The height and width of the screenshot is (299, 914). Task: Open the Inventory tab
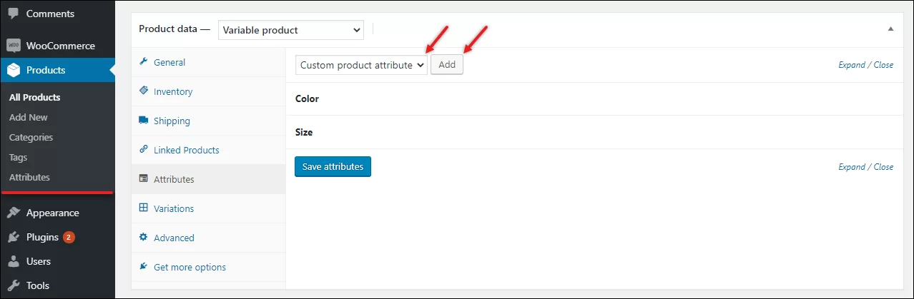click(x=172, y=91)
